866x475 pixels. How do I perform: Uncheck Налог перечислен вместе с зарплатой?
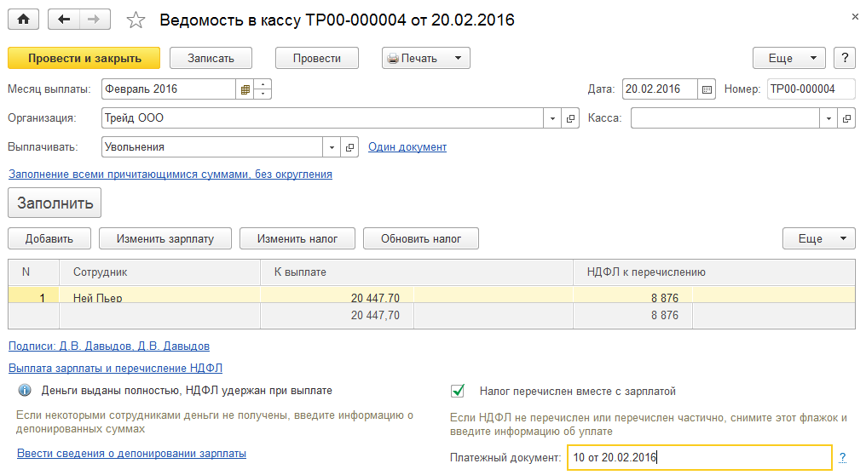coord(459,391)
